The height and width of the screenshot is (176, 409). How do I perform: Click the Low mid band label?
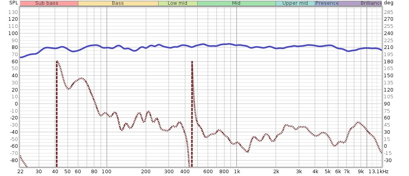pyautogui.click(x=178, y=3)
